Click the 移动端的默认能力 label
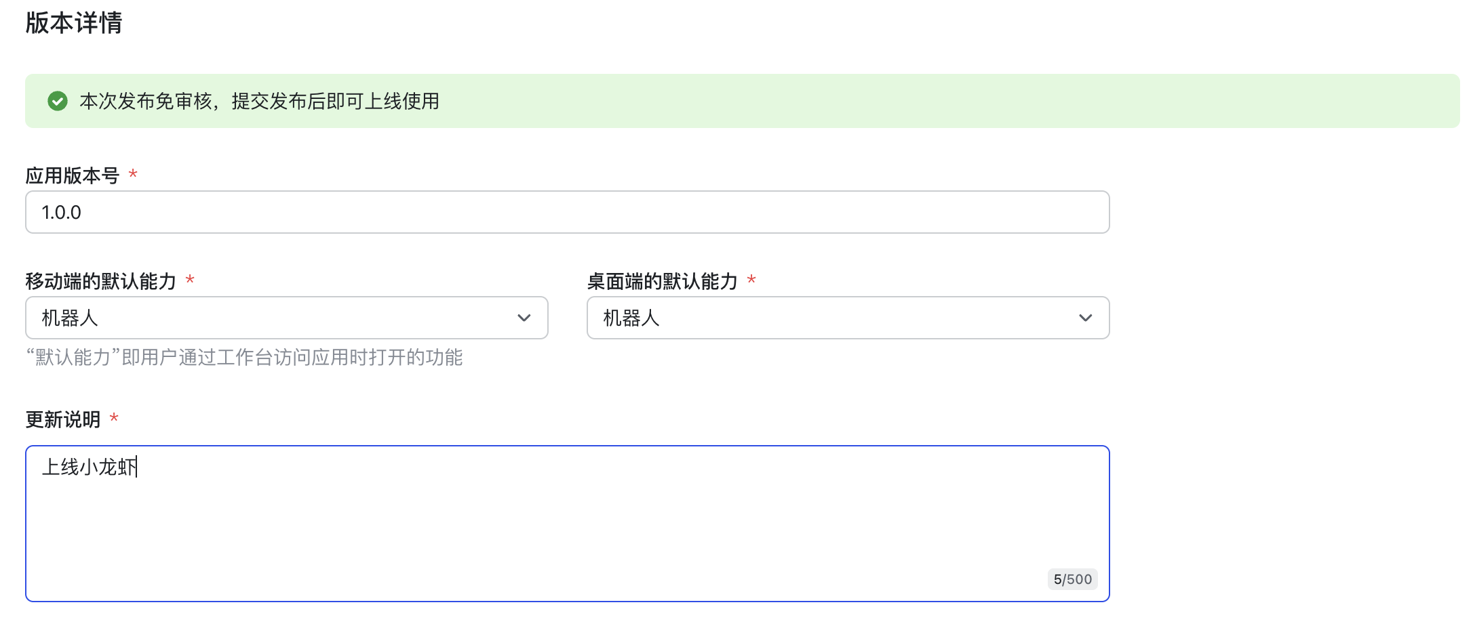Screen dimensions: 1473x630 point(102,280)
